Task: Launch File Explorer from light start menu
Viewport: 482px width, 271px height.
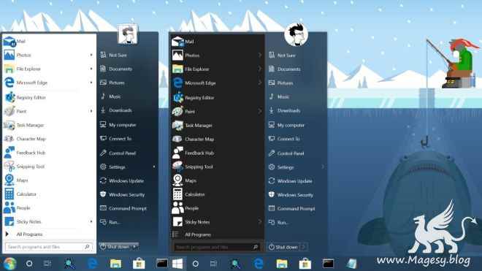Action: pos(49,69)
